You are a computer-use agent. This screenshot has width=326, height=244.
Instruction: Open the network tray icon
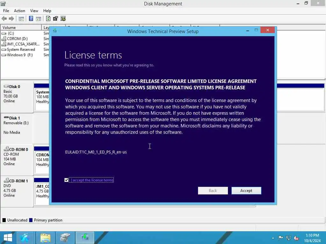(288, 238)
